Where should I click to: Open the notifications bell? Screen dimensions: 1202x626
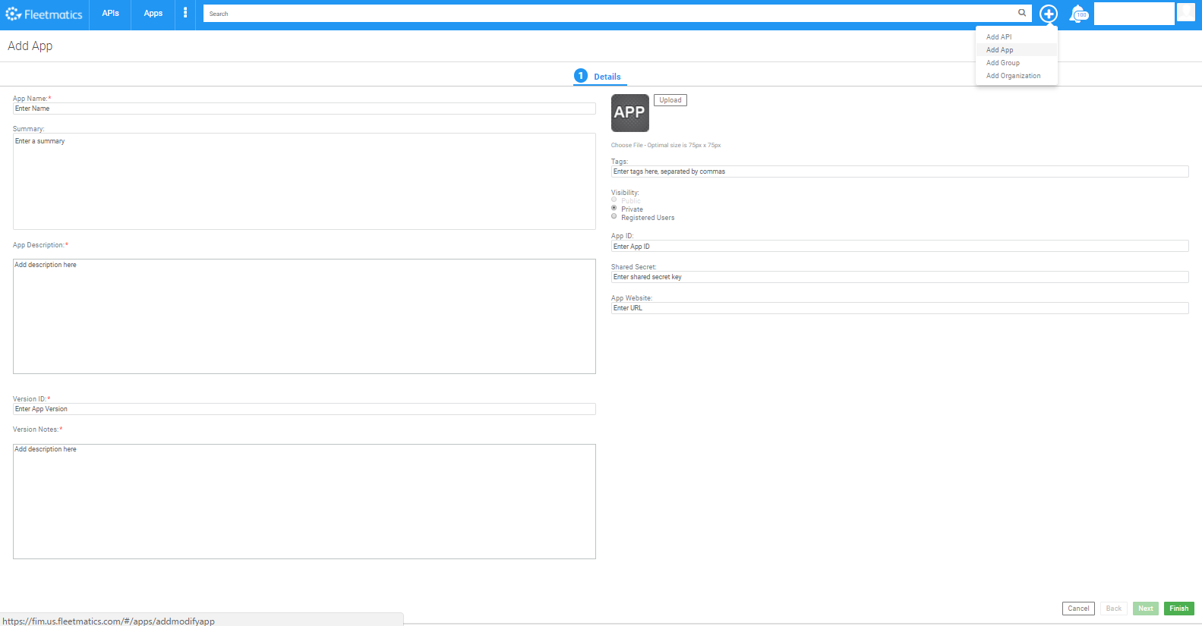click(1077, 14)
